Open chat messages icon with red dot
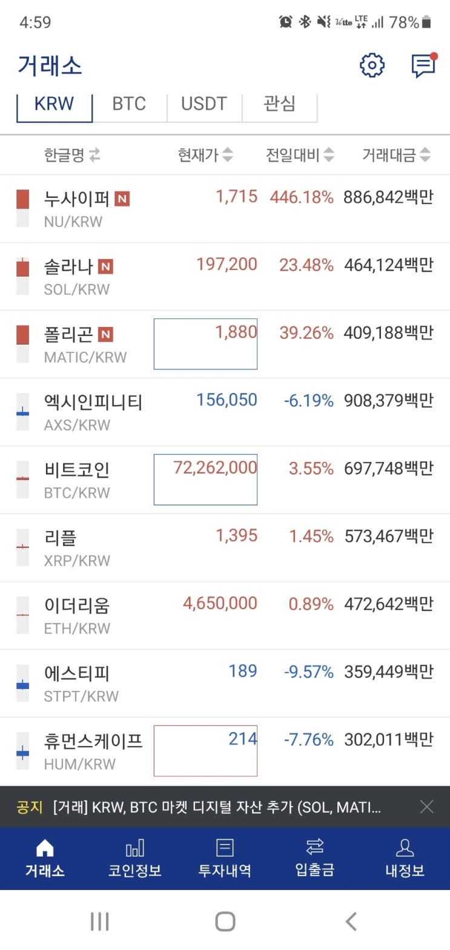450x950 pixels. 424,65
